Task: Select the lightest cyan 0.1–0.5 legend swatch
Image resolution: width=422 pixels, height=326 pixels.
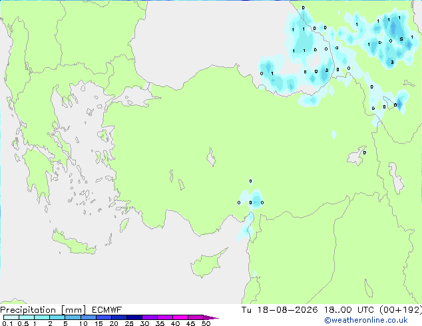Action: click(x=11, y=317)
